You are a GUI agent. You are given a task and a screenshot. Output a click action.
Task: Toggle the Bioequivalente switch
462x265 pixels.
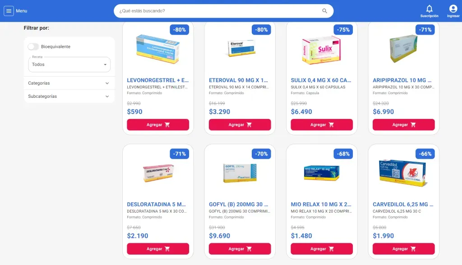(x=33, y=46)
